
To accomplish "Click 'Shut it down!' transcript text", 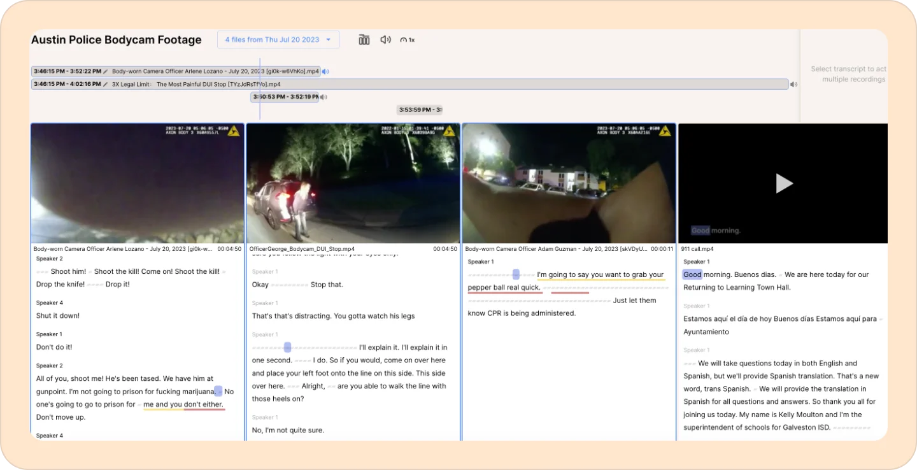I will point(58,315).
